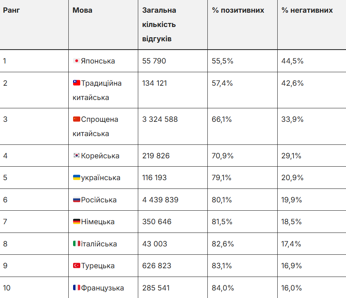Click the 84,0% positive value
Screen dimensions: 346x298
pos(223,288)
